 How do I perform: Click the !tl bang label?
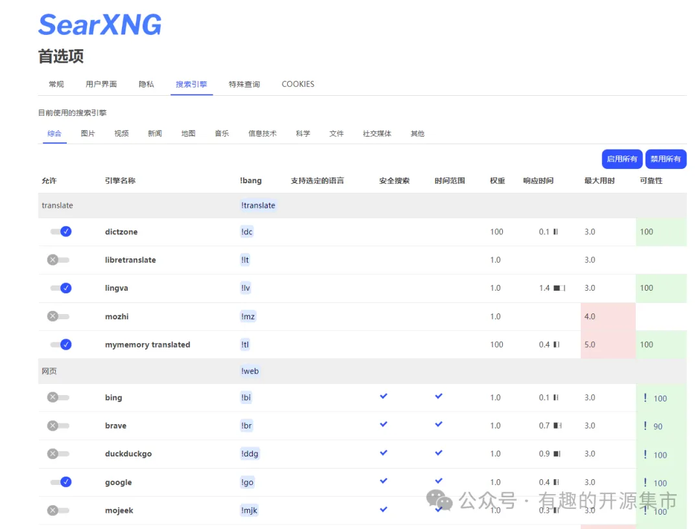(x=245, y=344)
